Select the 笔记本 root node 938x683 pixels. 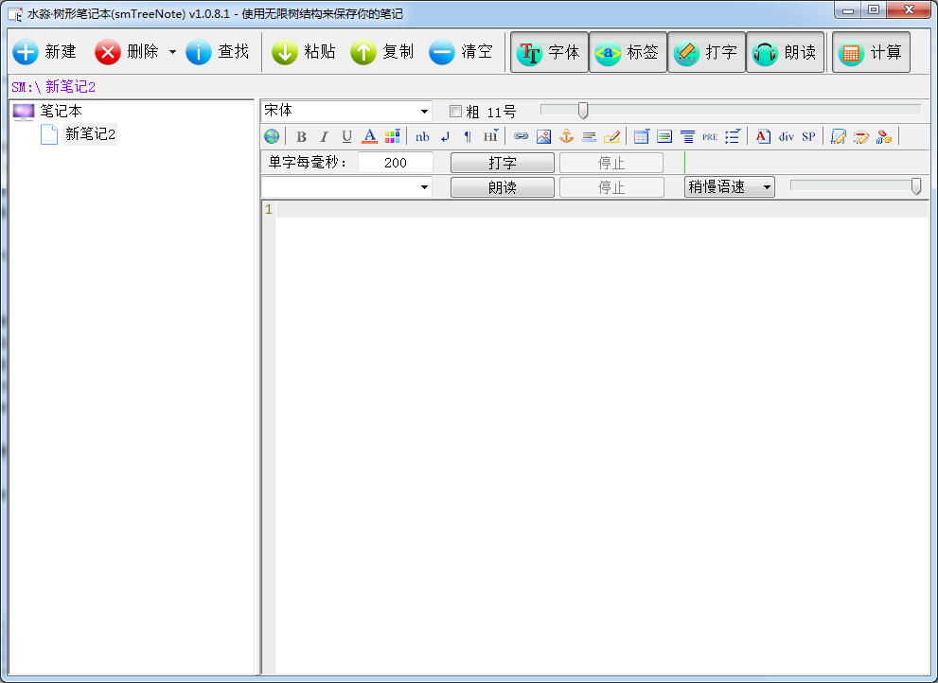click(x=61, y=112)
